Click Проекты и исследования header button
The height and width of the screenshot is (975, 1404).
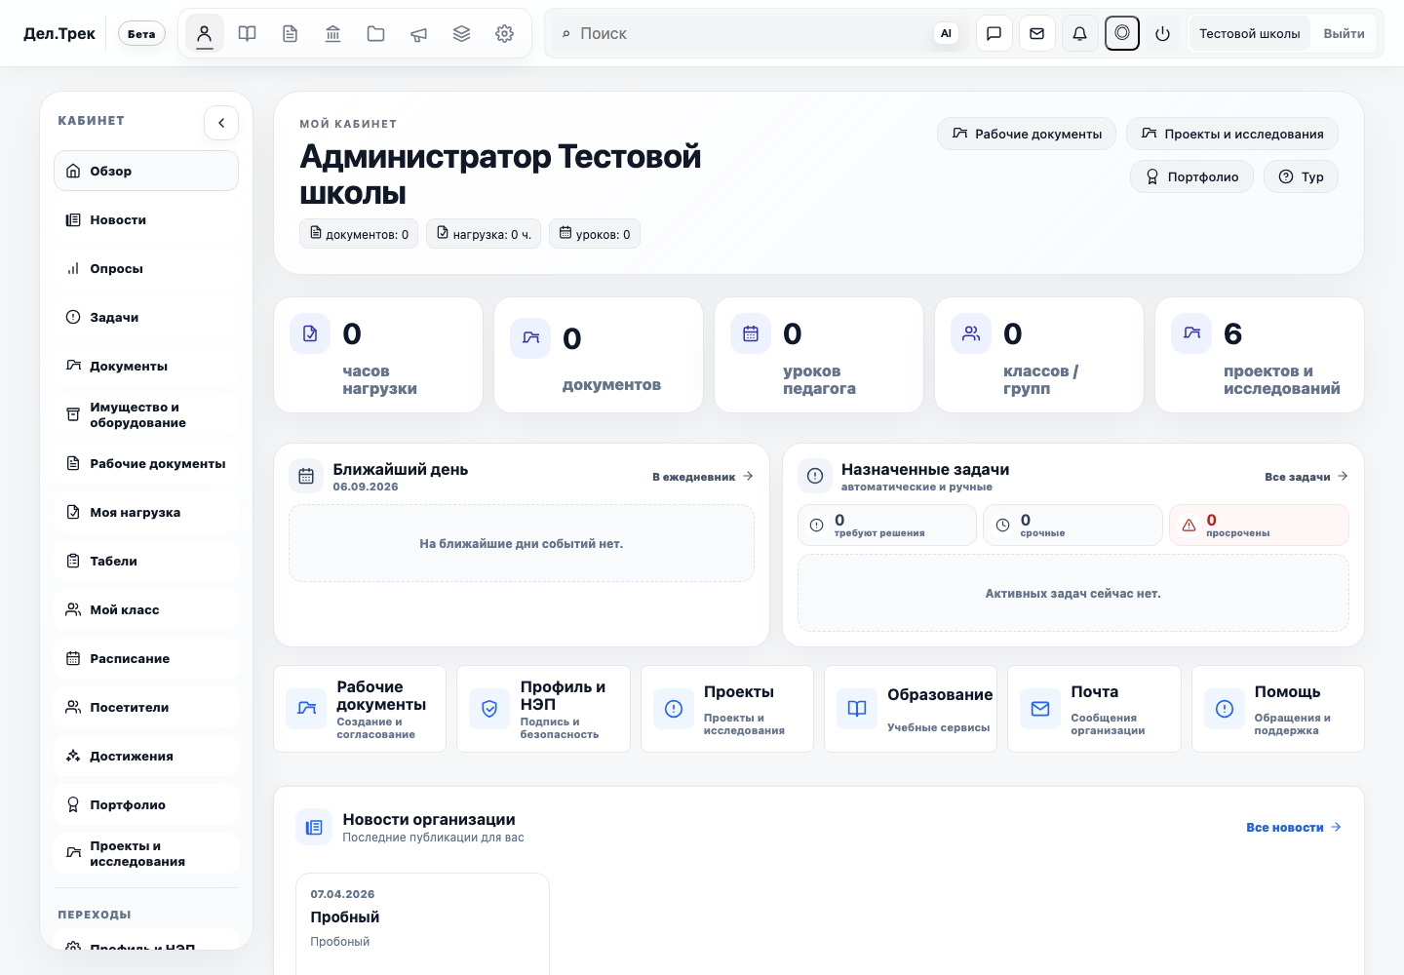coord(1232,134)
